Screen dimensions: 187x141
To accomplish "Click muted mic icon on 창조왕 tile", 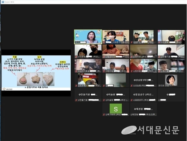I will tap(132, 71).
